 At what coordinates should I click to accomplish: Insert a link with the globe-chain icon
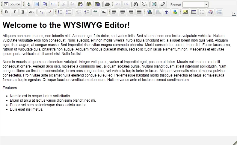[x=150, y=12]
